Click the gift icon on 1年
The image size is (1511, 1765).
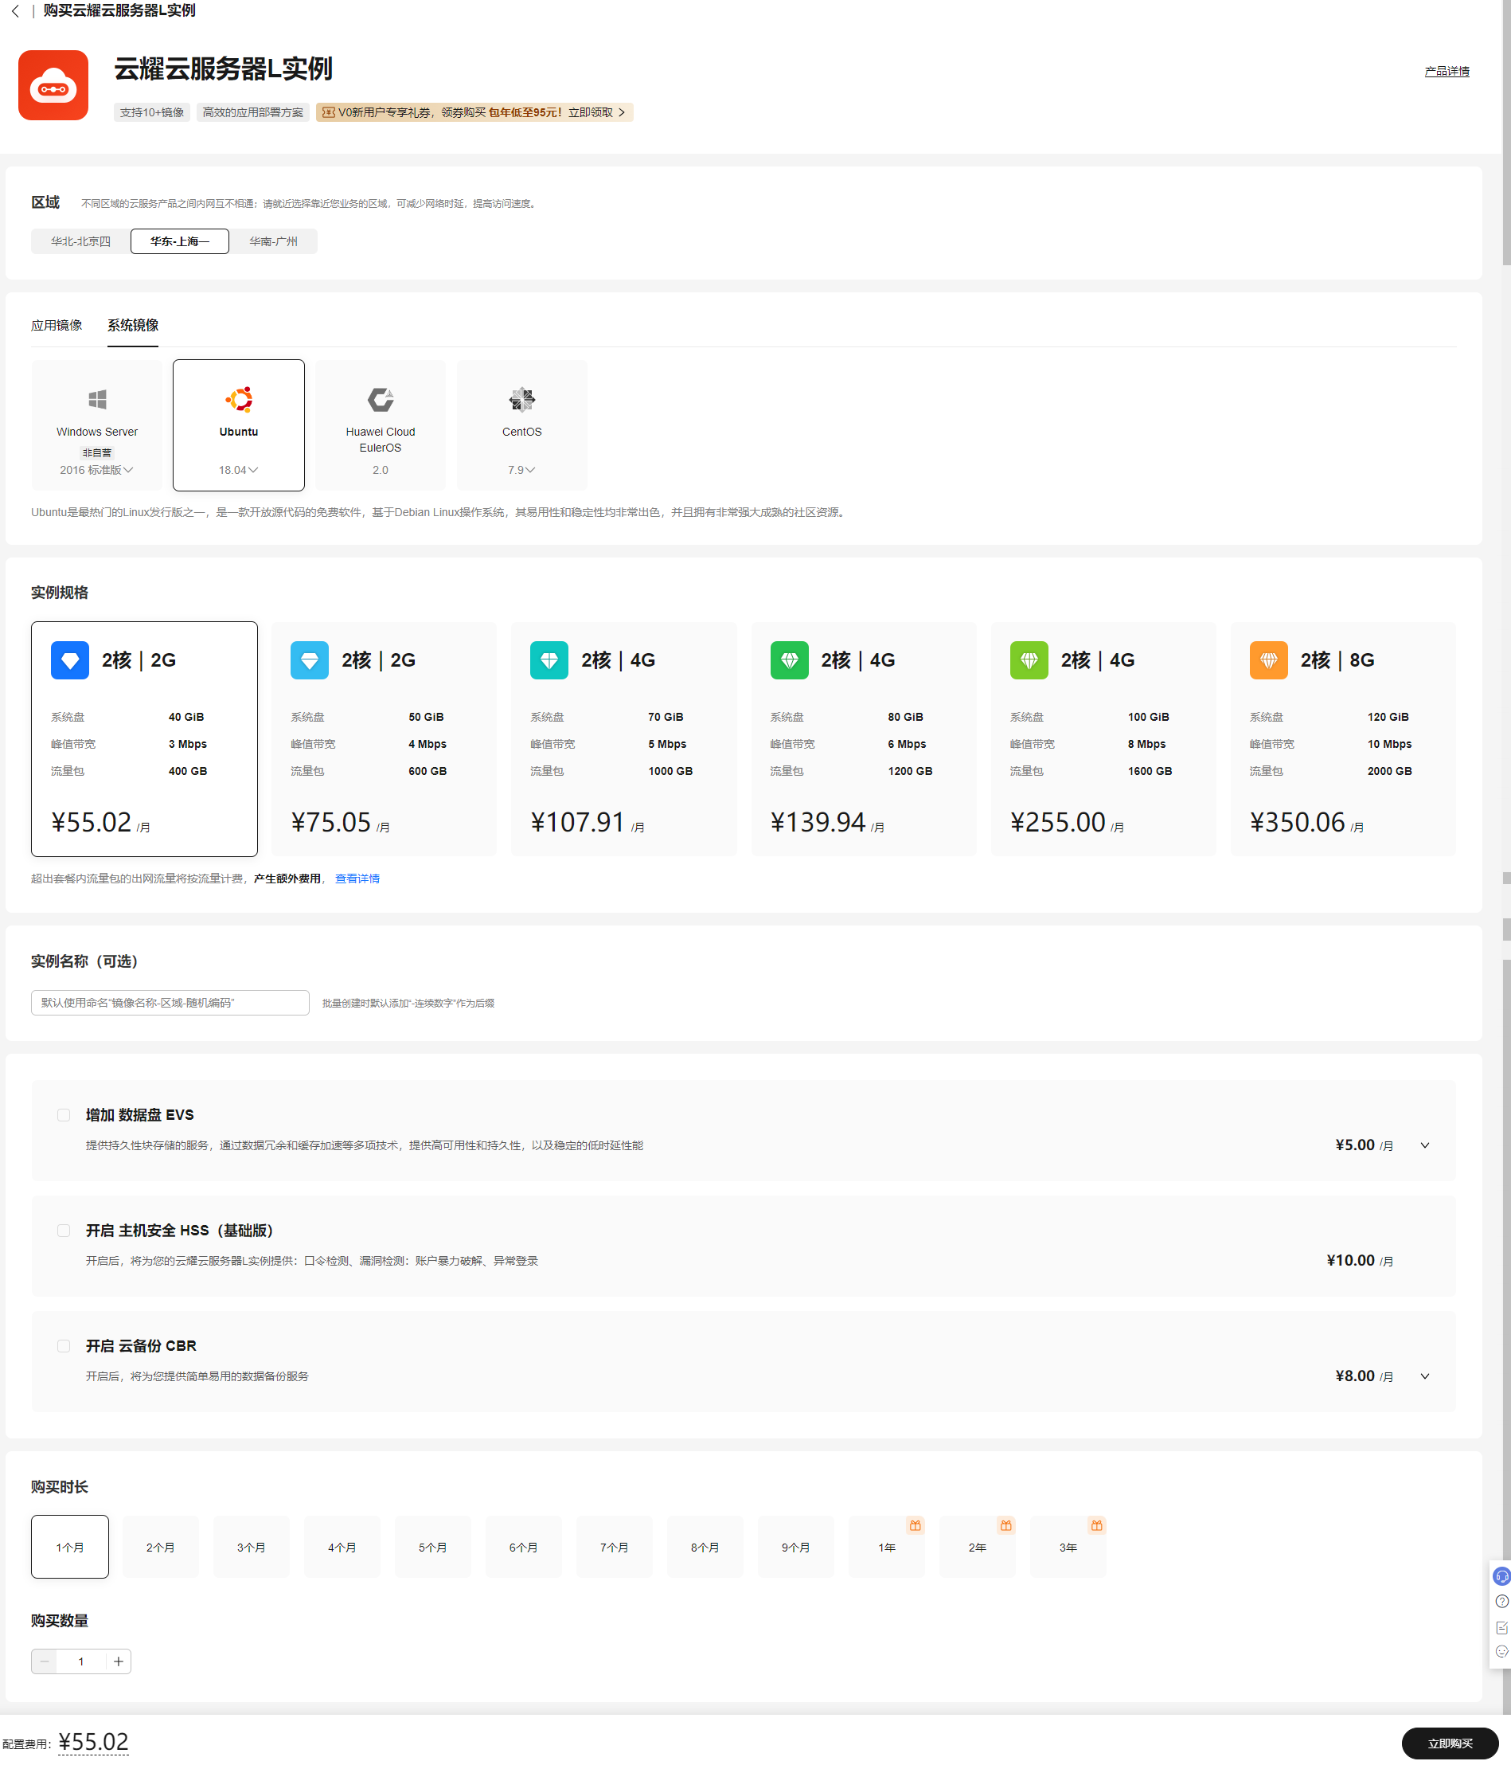[x=915, y=1524]
